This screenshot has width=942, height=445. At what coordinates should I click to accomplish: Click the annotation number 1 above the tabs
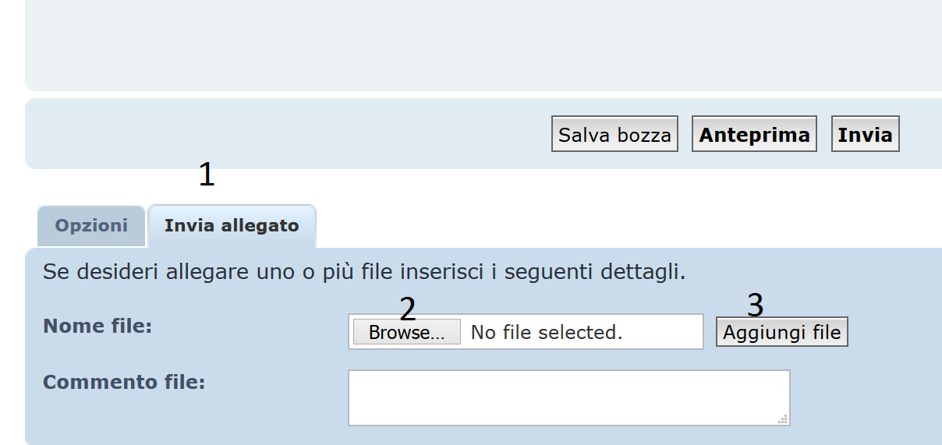[206, 175]
